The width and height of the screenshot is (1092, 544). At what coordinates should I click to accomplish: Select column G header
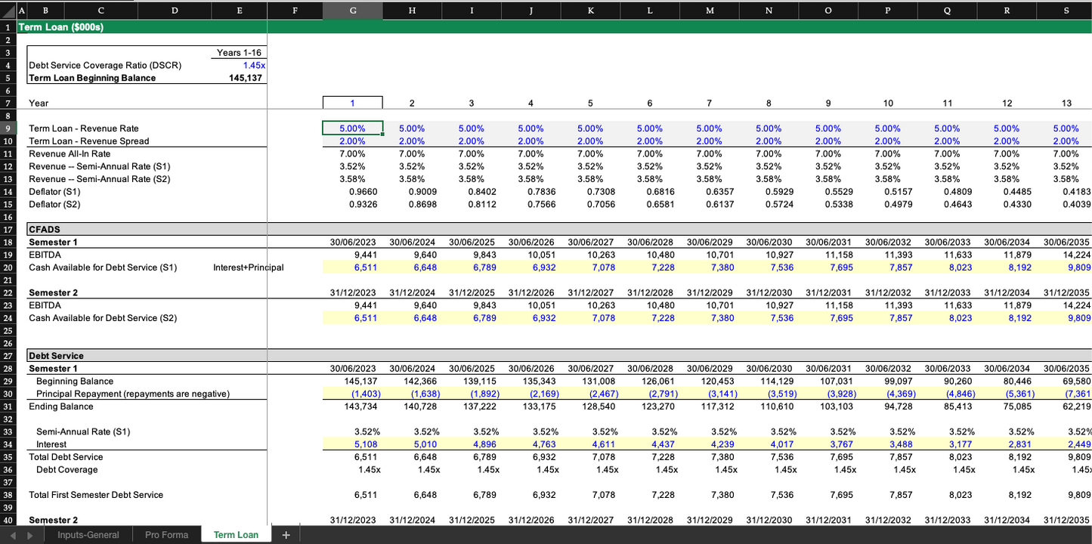[x=353, y=11]
